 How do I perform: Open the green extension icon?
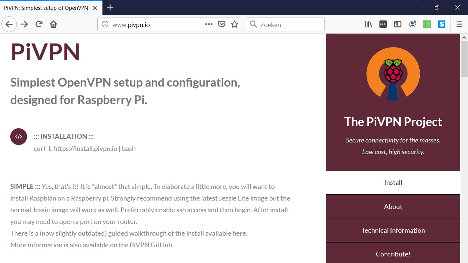pos(427,24)
